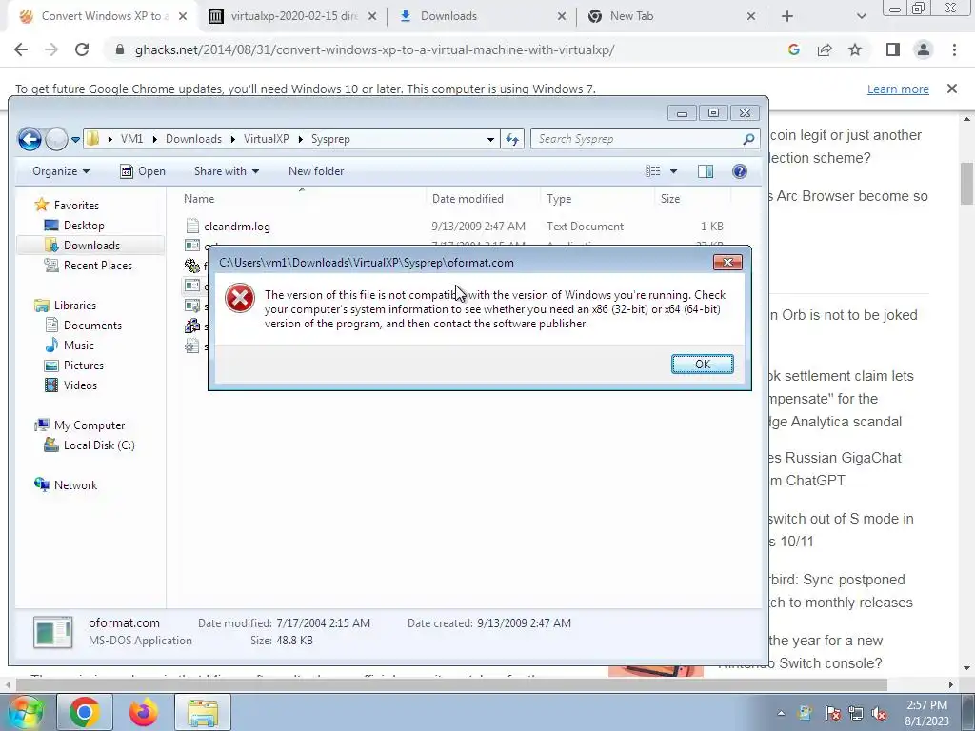Open Chrome profile icon
The image size is (975, 731).
coord(924,50)
